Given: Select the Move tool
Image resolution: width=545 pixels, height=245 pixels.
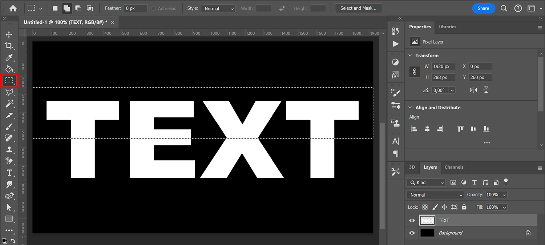Looking at the screenshot, I should click(x=9, y=35).
